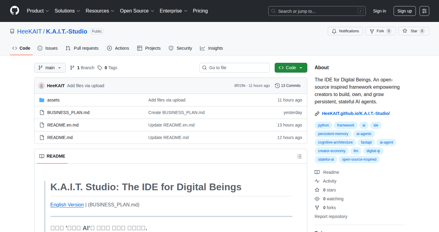Click the 'Create BUSINESS_PLAN.md' commit message
The width and height of the screenshot is (439, 232).
point(176,112)
